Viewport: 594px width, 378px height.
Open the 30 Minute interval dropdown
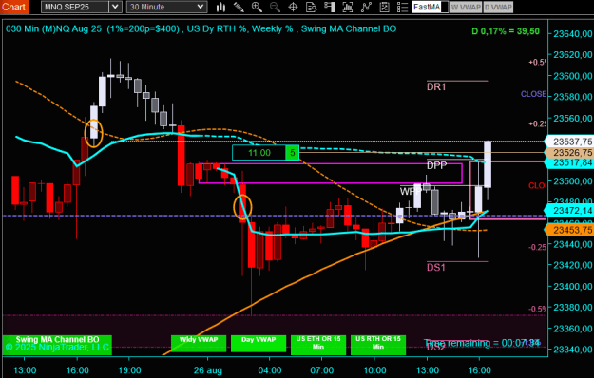click(x=166, y=7)
